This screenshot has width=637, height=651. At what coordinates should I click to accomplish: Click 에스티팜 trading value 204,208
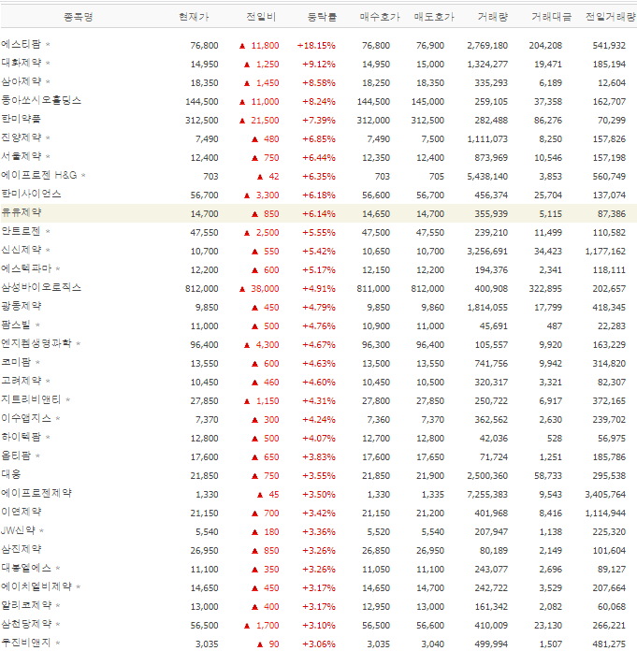tap(545, 45)
